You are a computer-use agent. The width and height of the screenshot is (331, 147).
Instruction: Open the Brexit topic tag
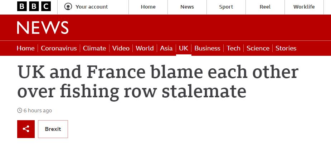(x=53, y=129)
